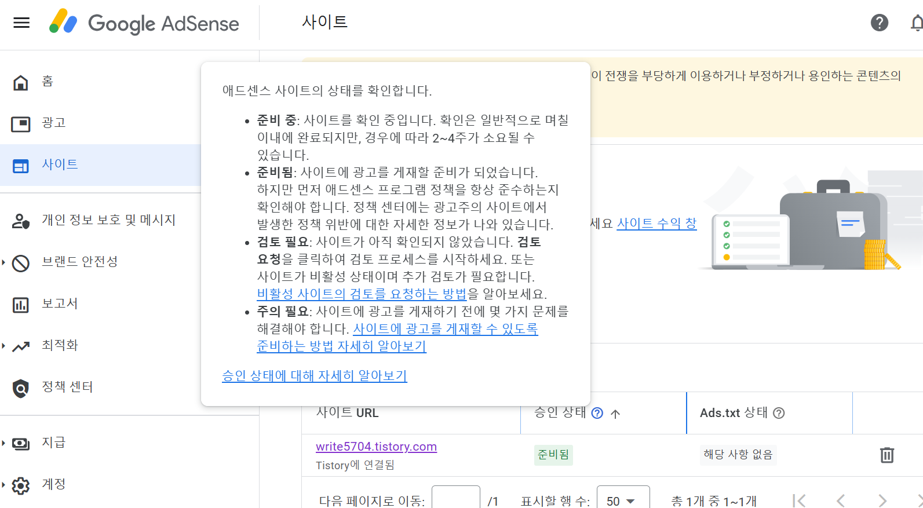Click the payments (지급) money icon

point(21,444)
